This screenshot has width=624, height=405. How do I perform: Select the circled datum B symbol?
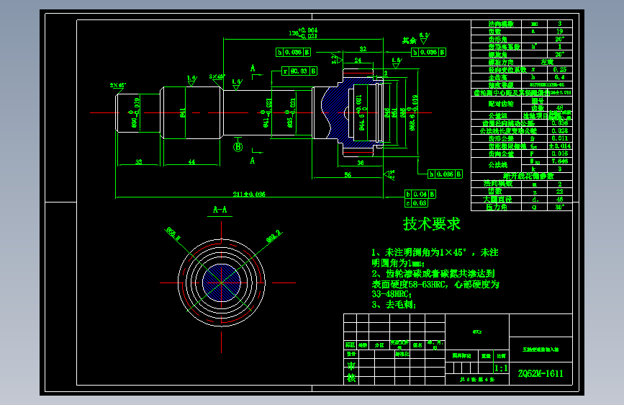point(238,147)
